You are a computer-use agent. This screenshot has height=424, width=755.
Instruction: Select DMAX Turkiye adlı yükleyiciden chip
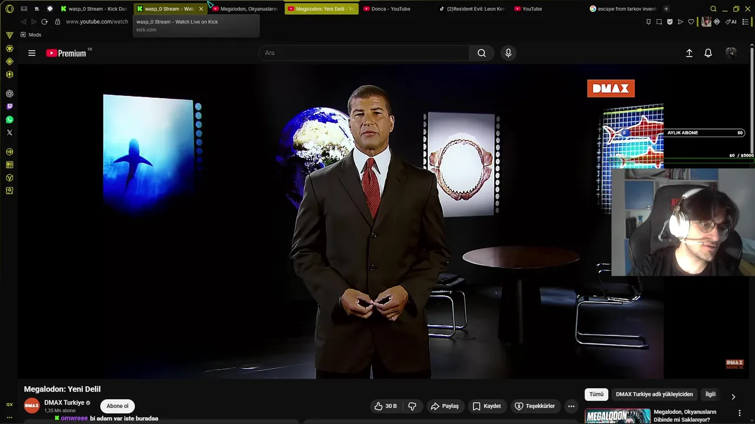coord(654,394)
